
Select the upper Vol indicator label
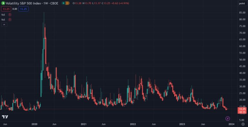pyautogui.click(x=3, y=15)
